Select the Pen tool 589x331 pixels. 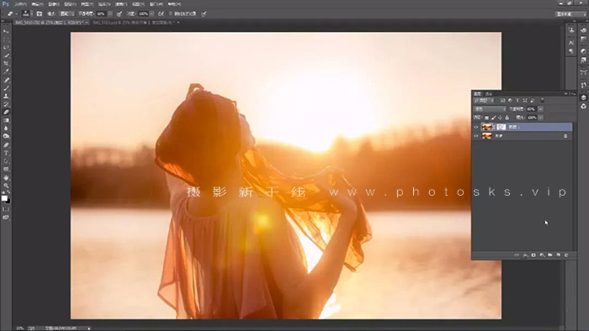point(6,145)
